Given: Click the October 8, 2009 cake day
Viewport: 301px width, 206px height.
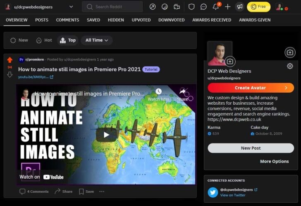Looking at the screenshot, I should coord(269,134).
